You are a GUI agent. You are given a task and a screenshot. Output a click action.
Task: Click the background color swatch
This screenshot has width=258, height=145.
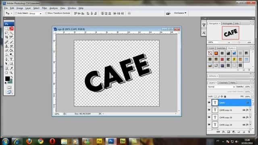tap(11, 82)
